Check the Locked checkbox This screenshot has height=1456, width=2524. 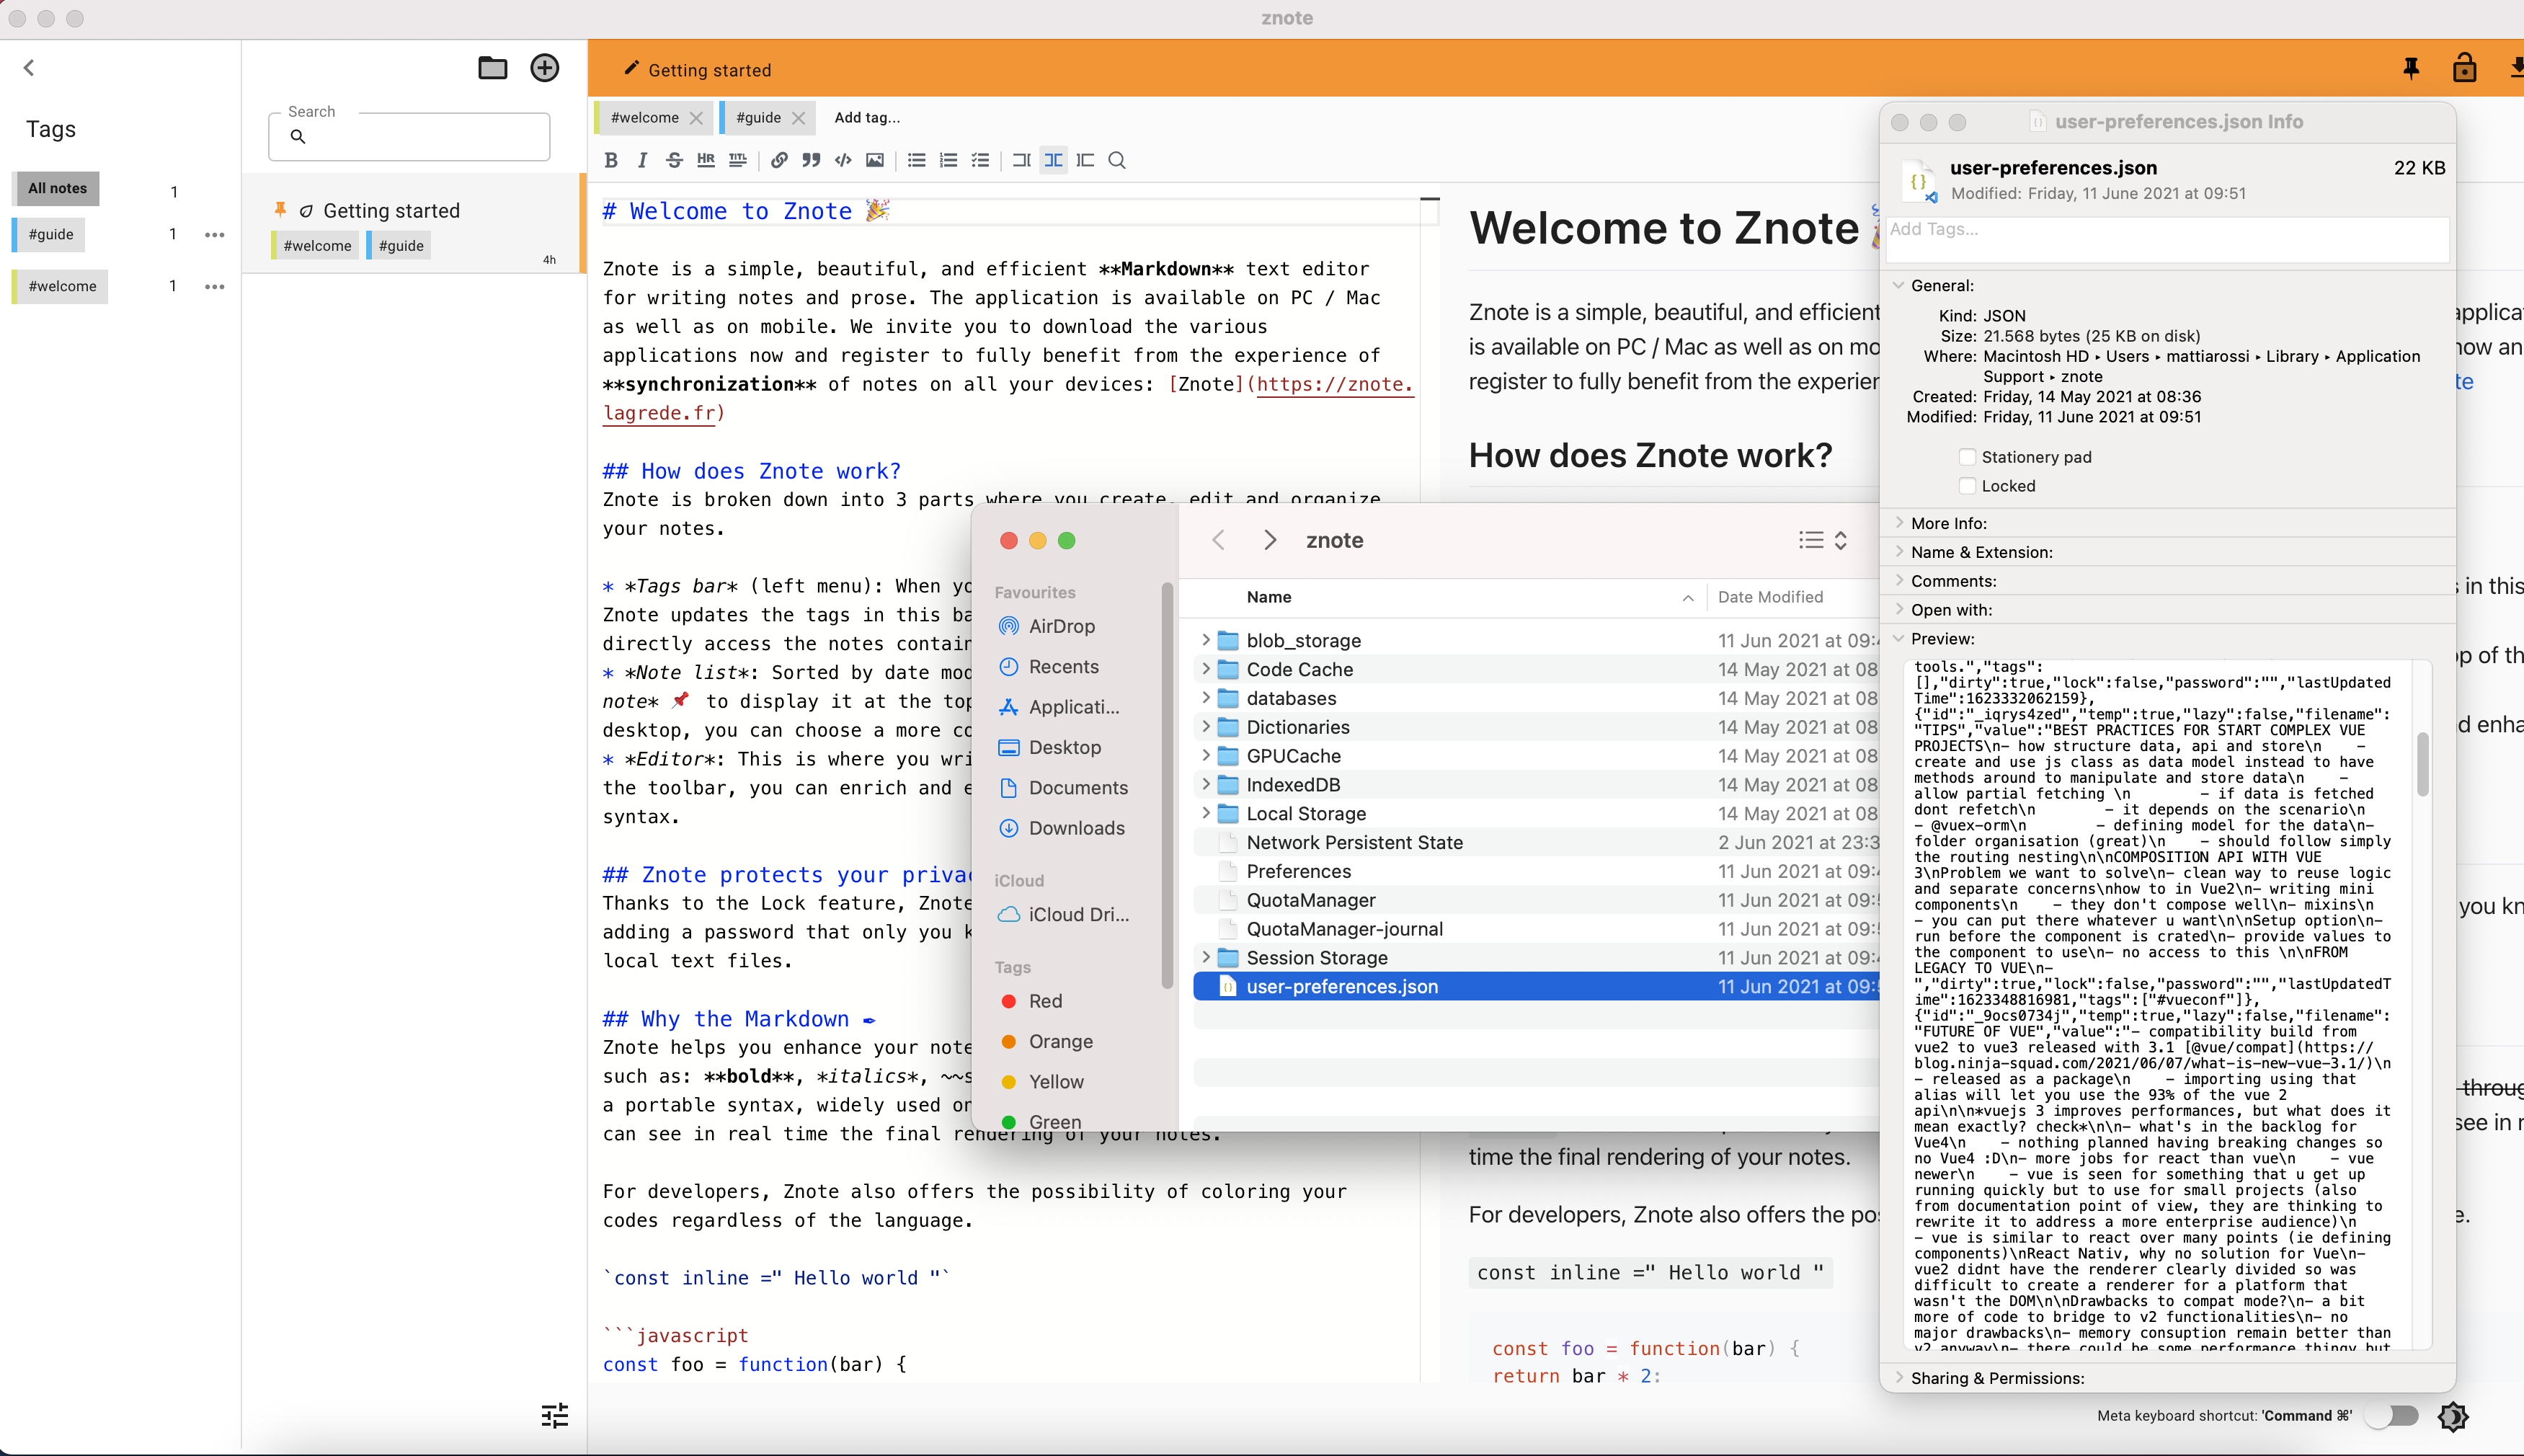point(1967,486)
